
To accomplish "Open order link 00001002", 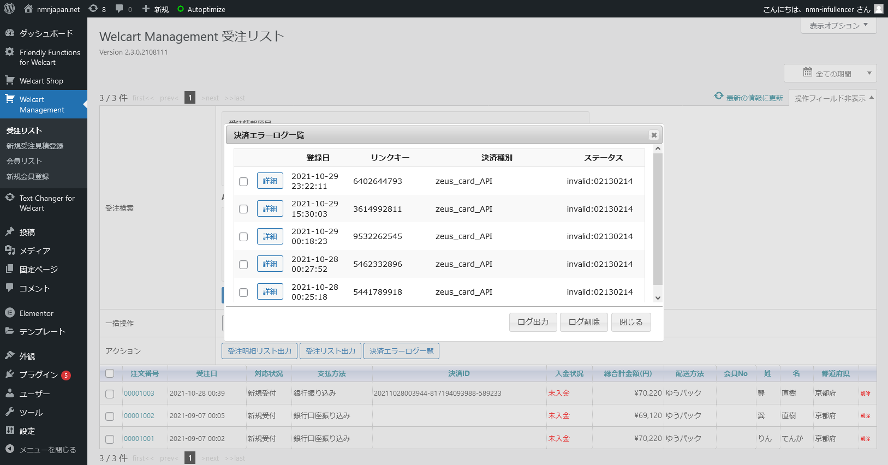I will pyautogui.click(x=139, y=415).
